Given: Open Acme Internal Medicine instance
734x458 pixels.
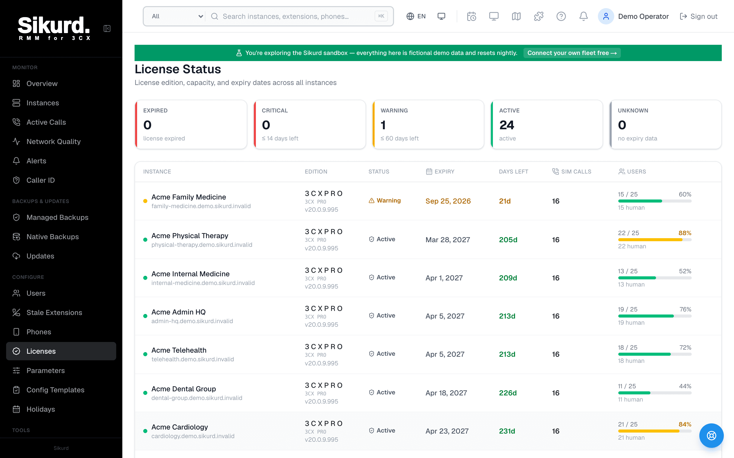Looking at the screenshot, I should (x=190, y=274).
